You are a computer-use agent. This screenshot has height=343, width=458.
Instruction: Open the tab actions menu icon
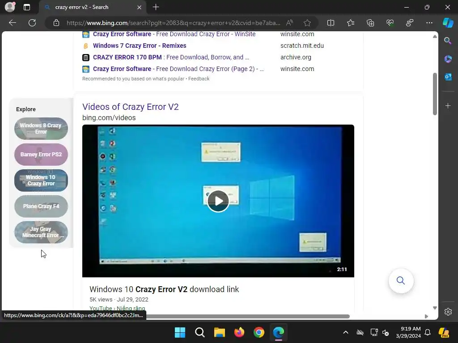coord(27,7)
